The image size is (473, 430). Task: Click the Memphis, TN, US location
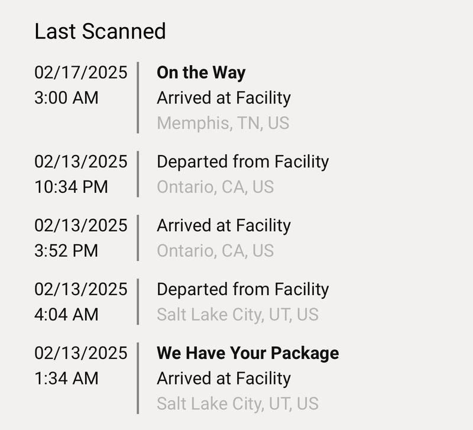(x=223, y=123)
